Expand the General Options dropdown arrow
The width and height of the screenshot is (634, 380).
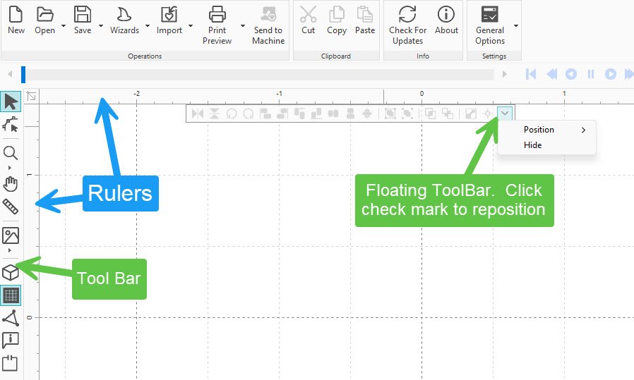click(516, 25)
